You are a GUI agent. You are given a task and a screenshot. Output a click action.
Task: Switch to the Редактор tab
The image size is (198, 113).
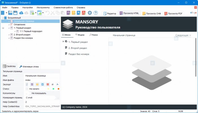[110, 14]
